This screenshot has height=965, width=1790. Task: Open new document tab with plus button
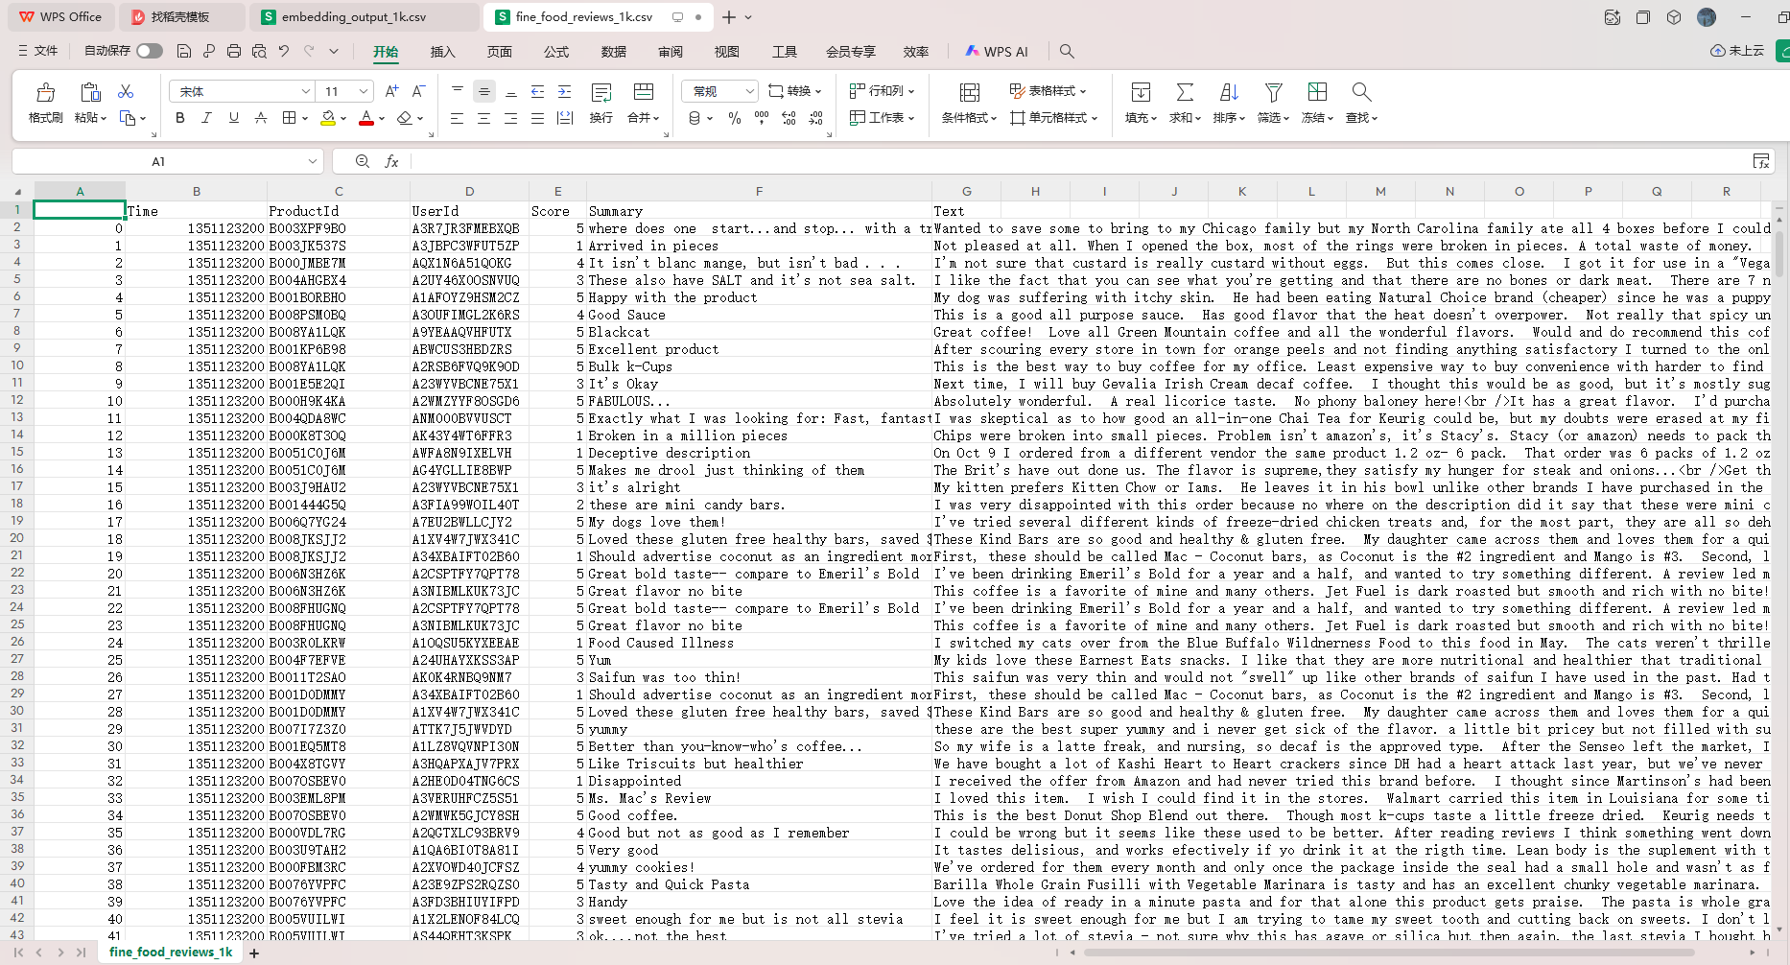click(729, 17)
